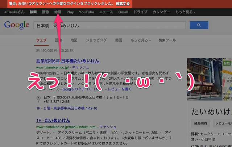Open キャッシュ link of index1.html result
The width and height of the screenshot is (232, 147).
point(108,127)
